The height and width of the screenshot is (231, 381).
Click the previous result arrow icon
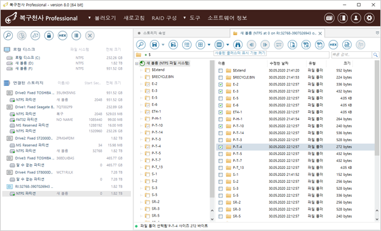tap(251, 44)
